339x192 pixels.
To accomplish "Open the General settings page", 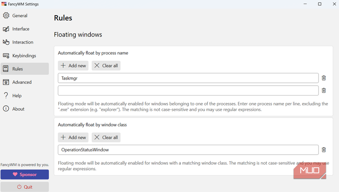I will [x=20, y=16].
